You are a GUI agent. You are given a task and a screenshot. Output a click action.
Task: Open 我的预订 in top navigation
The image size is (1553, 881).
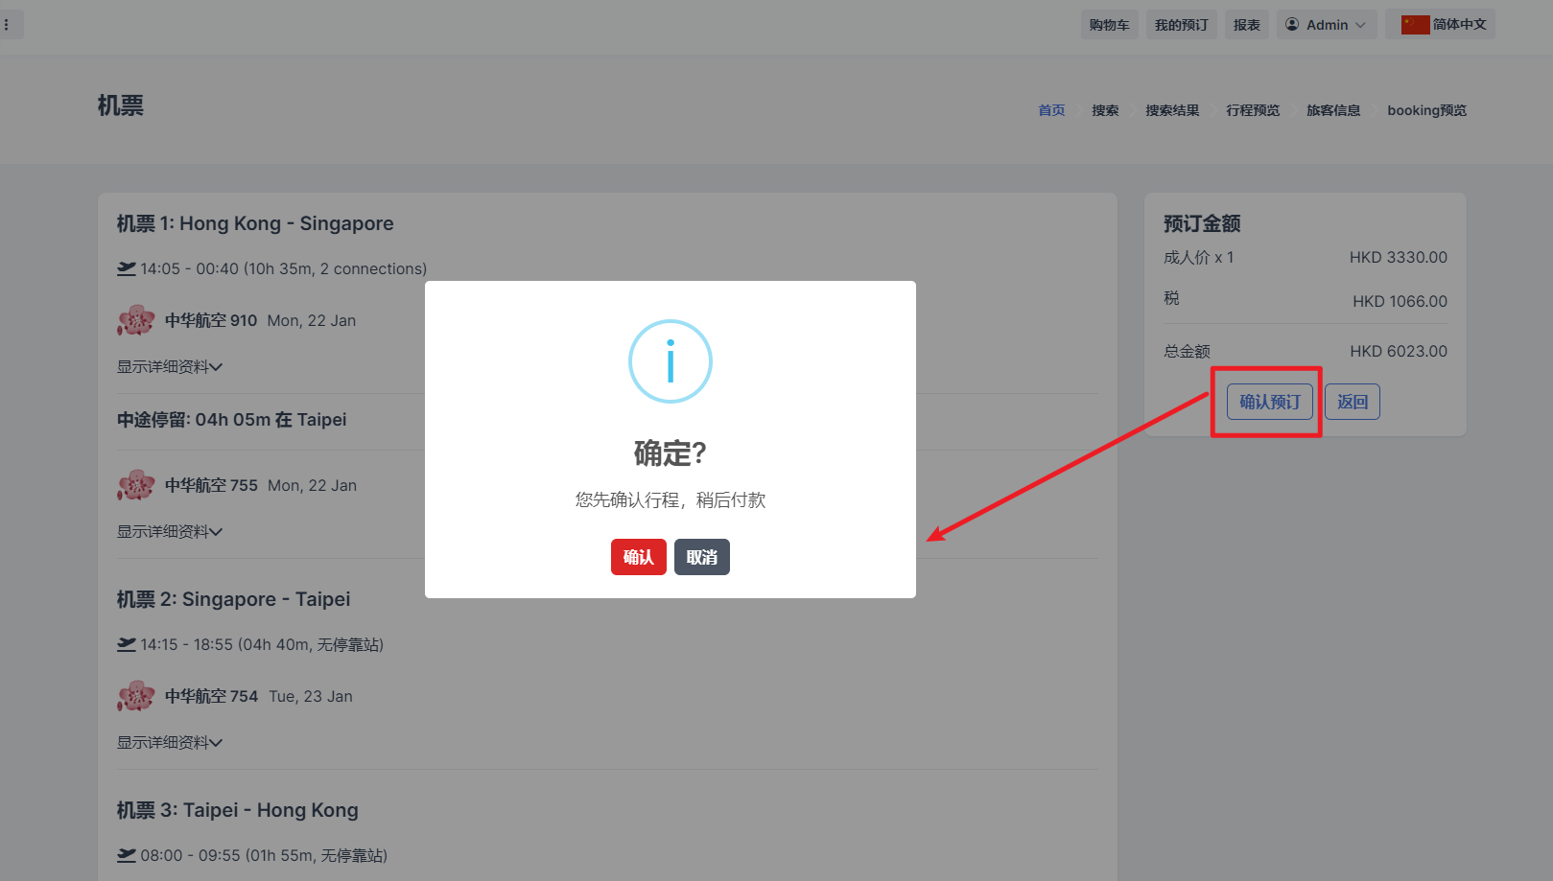coord(1181,25)
